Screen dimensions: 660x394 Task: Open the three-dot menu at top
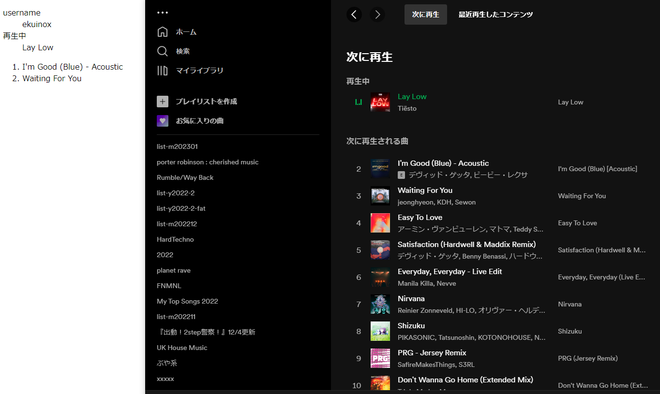(163, 13)
